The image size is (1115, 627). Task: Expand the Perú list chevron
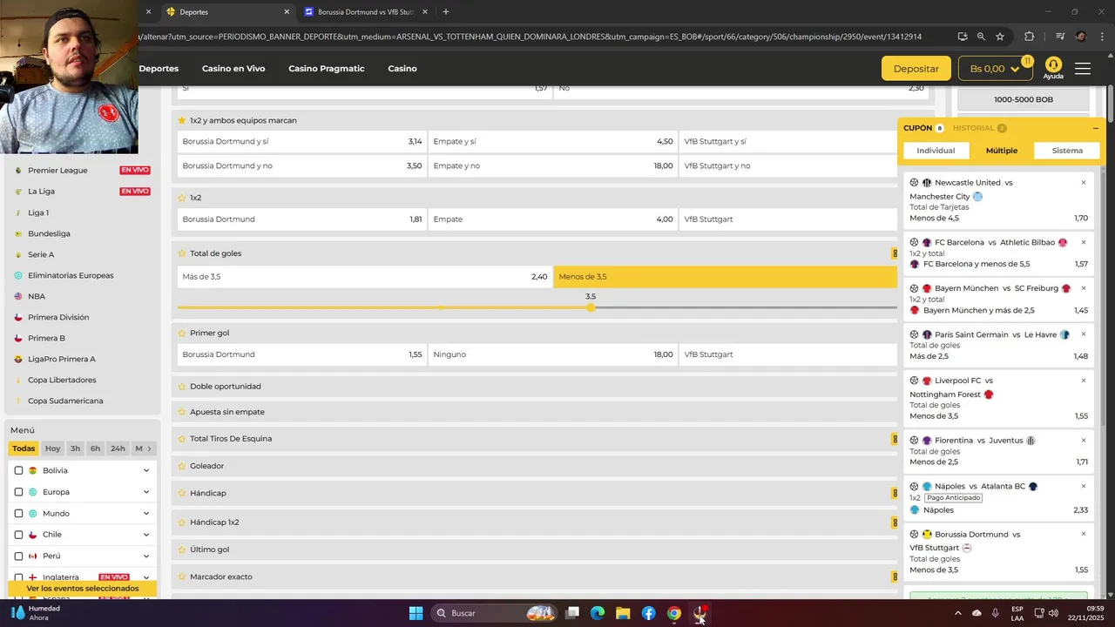coord(146,556)
